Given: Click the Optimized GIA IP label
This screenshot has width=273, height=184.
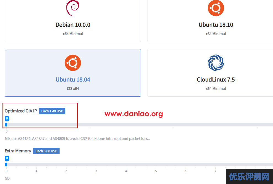Looking at the screenshot, I should coord(21,111).
